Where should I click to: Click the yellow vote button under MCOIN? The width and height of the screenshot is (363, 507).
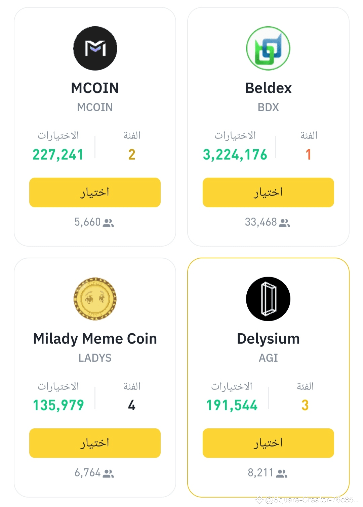(x=95, y=193)
